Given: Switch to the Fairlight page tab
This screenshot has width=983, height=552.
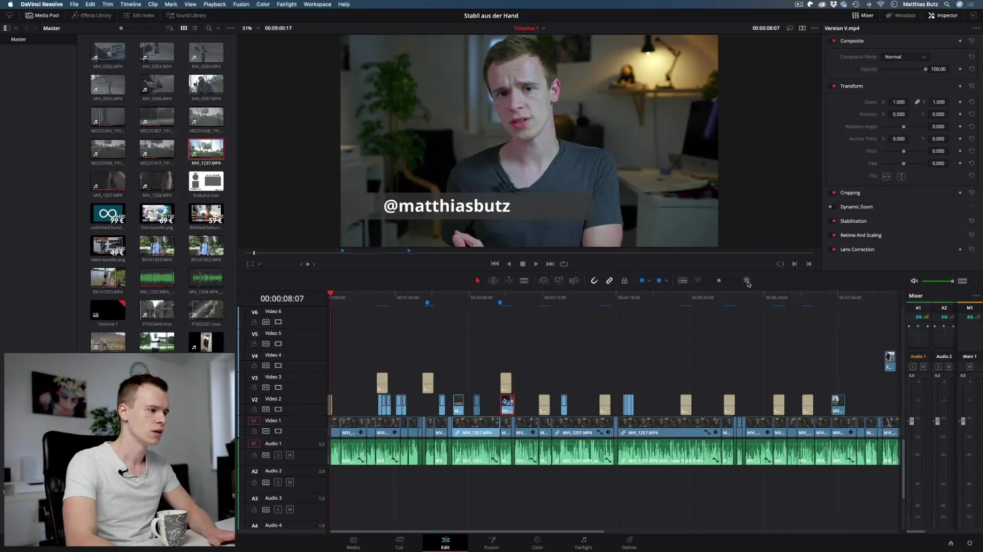Looking at the screenshot, I should 584,543.
